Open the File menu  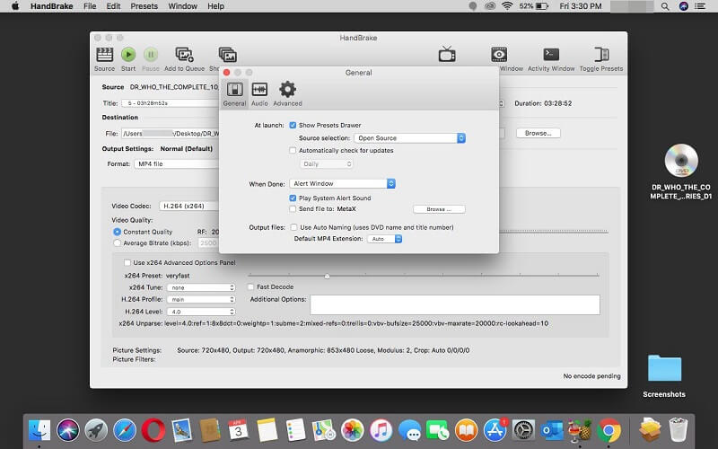90,6
